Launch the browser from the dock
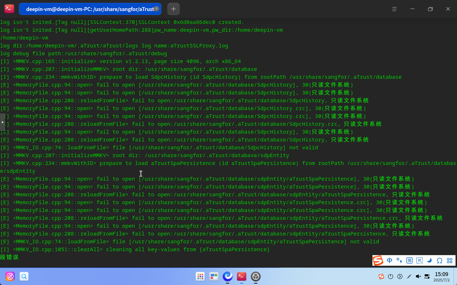This screenshot has width=457, height=285. (227, 276)
